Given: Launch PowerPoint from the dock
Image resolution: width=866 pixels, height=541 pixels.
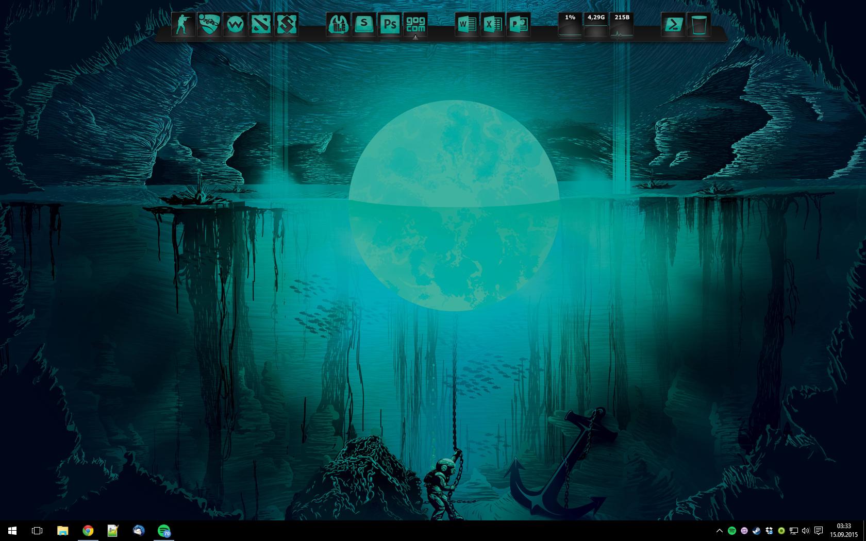Looking at the screenshot, I should click(x=519, y=24).
